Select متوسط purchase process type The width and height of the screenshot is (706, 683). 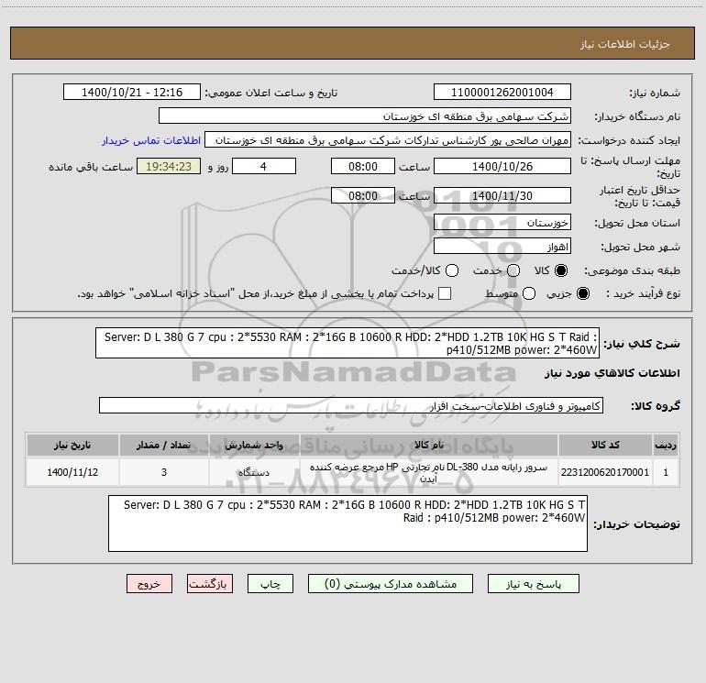click(513, 293)
